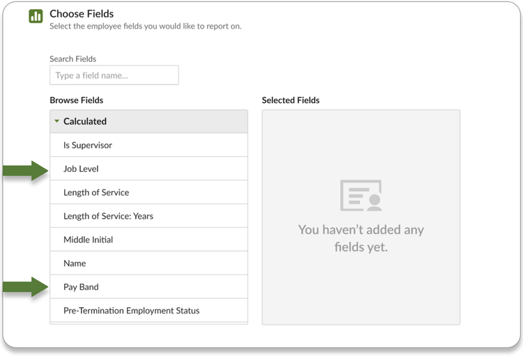Choose the Length of Service field
The image size is (523, 356).
pyautogui.click(x=96, y=192)
